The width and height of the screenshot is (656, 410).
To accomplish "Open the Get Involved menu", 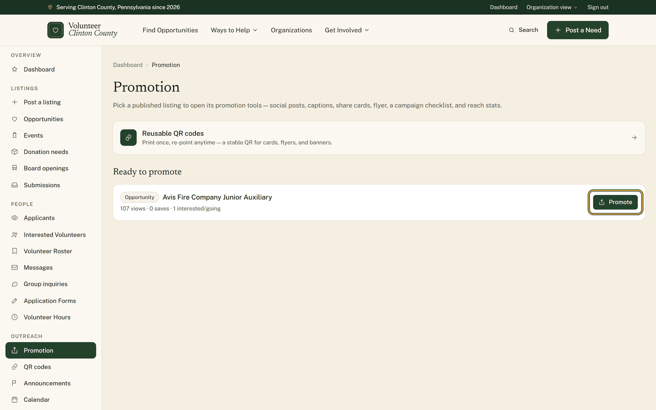I will coord(347,30).
